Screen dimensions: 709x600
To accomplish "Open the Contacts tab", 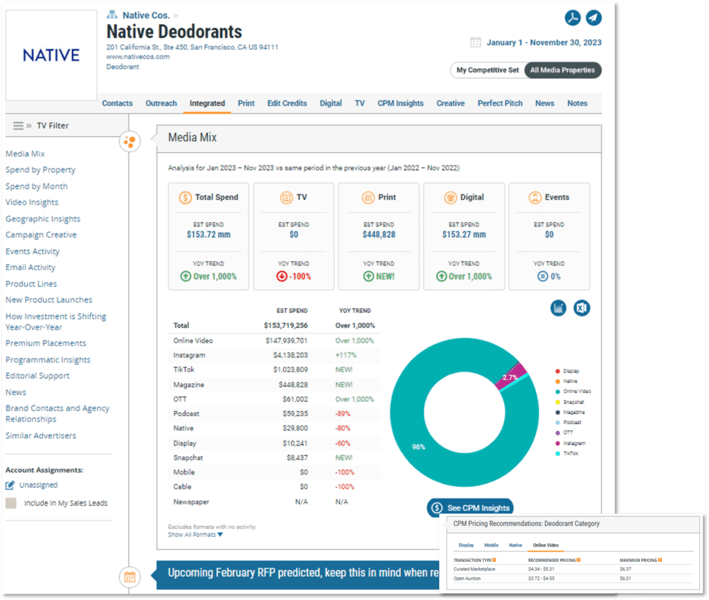I will click(117, 103).
